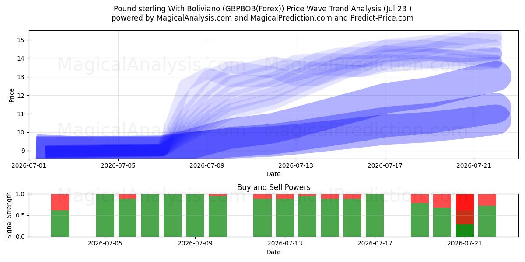525x262 pixels.
Task: Click the bright red and dark green bar at 2026-07-21
Action: click(465, 215)
